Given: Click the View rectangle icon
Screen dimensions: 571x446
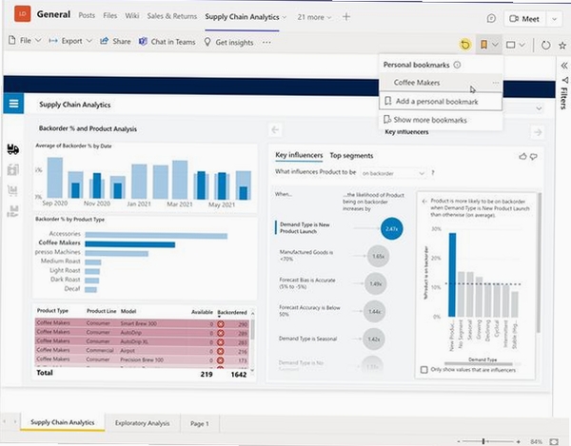Looking at the screenshot, I should point(510,45).
